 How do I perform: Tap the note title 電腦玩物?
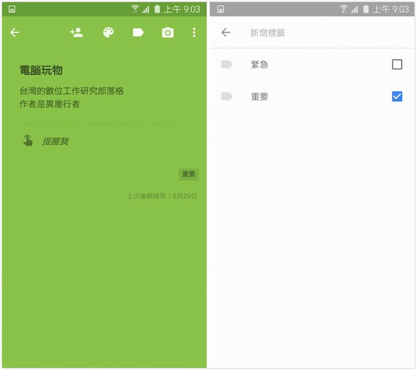41,71
